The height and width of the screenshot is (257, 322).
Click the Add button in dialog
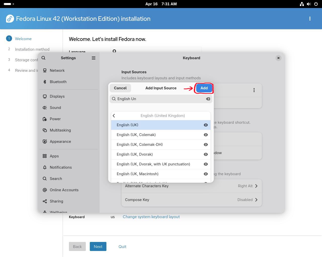(x=204, y=88)
